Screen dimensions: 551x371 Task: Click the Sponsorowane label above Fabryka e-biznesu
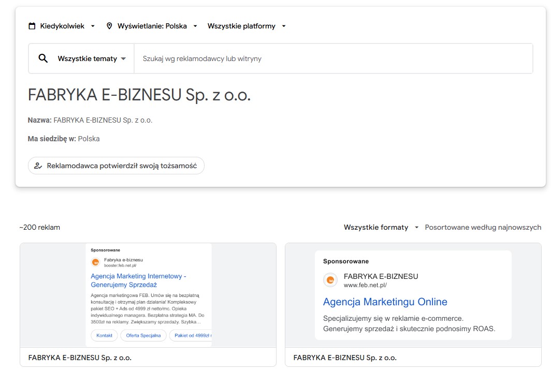pyautogui.click(x=106, y=250)
